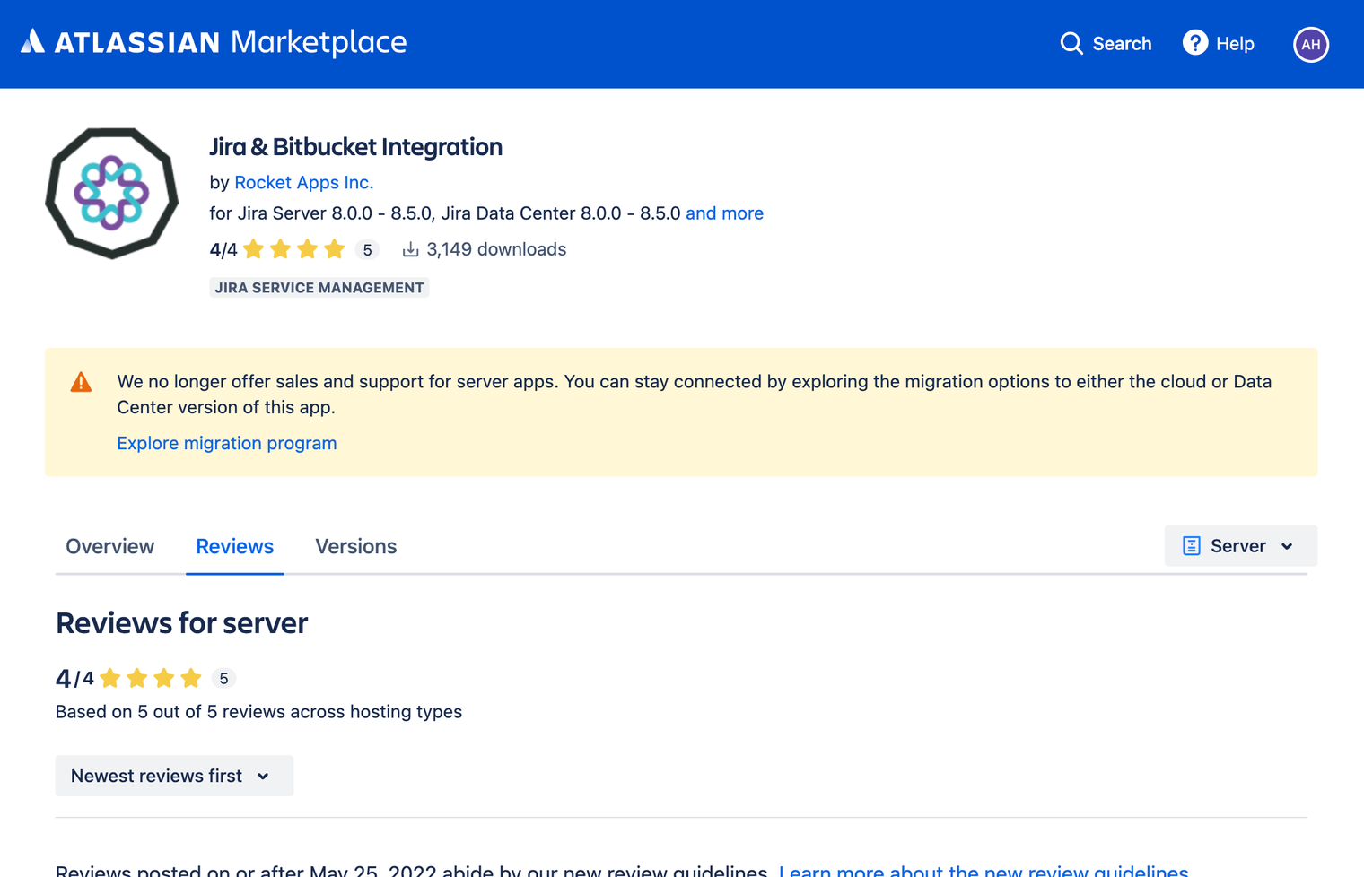Expand supported versions via 'and more'
The height and width of the screenshot is (877, 1364).
[724, 213]
